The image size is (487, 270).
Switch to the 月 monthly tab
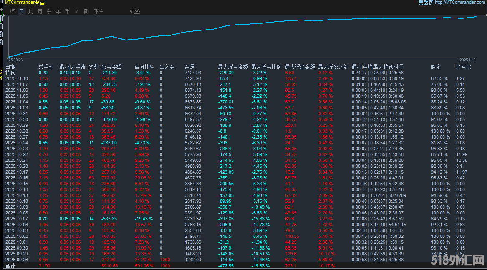click(40, 11)
